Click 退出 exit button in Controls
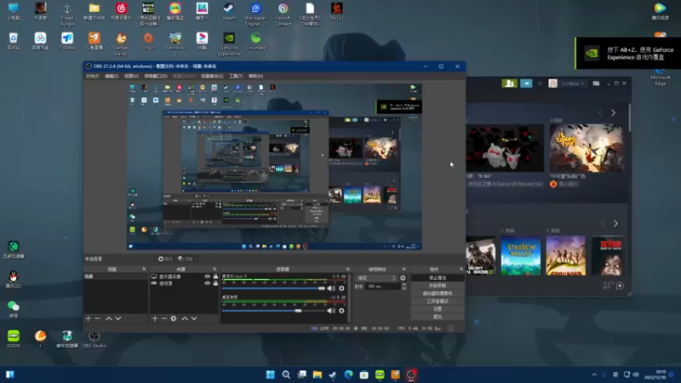Screen dimensions: 681x383 (x=437, y=317)
